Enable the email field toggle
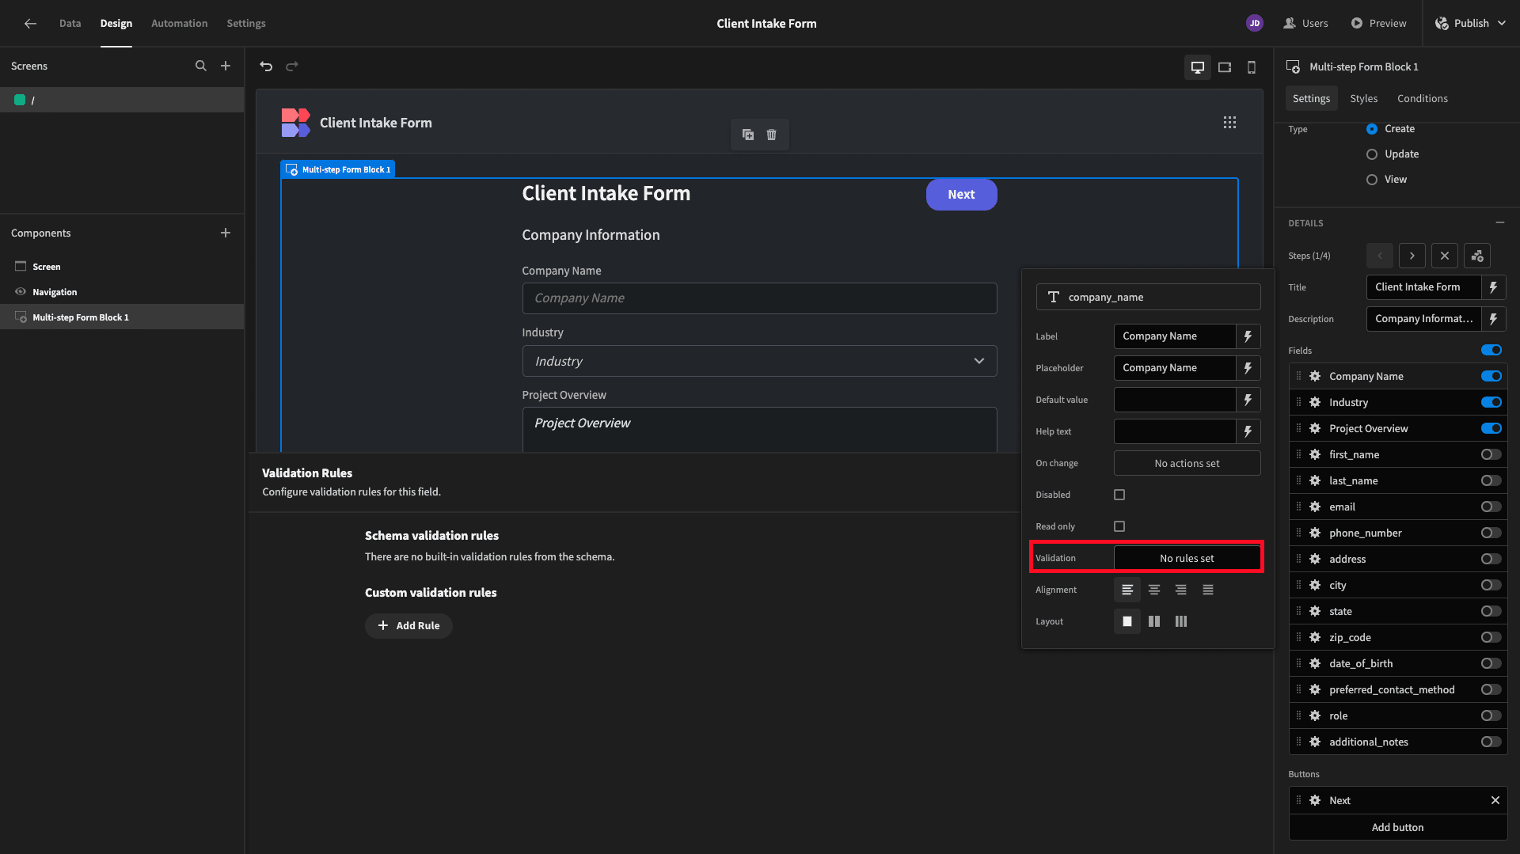The width and height of the screenshot is (1520, 854). pos(1491,507)
